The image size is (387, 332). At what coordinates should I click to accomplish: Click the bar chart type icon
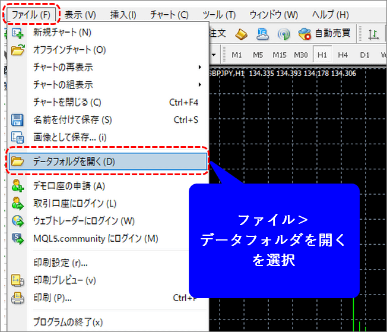click(x=373, y=34)
